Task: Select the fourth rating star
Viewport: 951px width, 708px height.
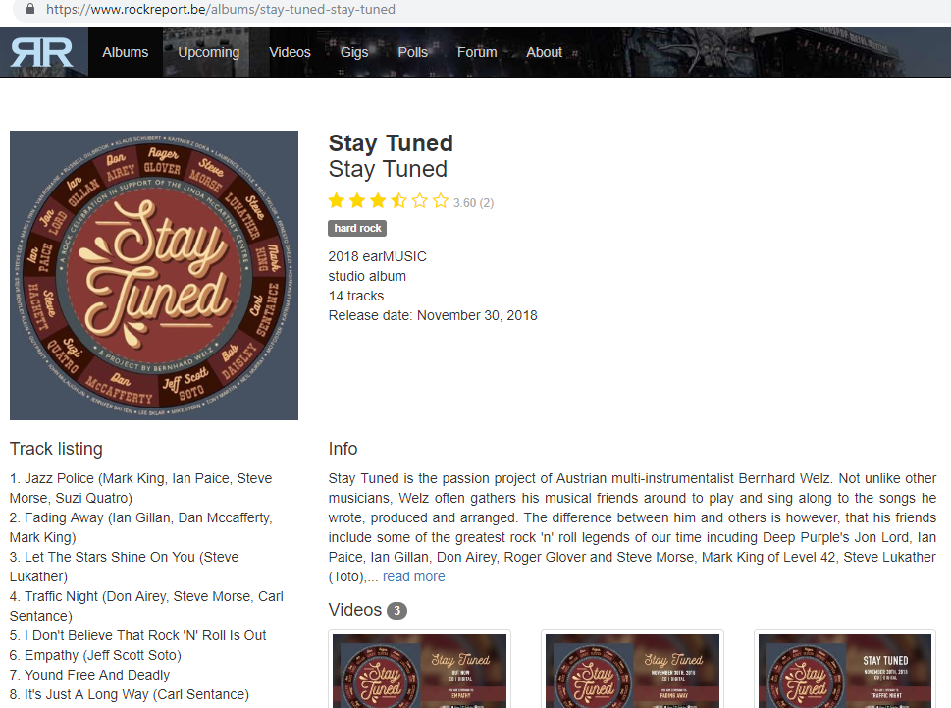Action: (399, 200)
